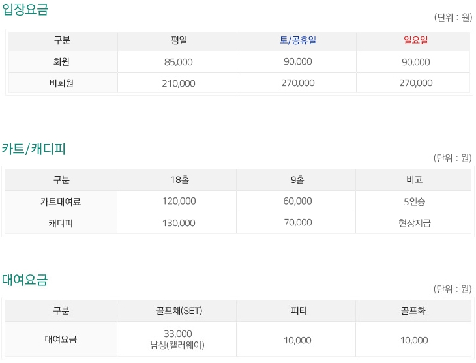Image resolution: width=476 pixels, height=363 pixels.
Task: Click the 5인승 note cell
Action: tap(414, 201)
